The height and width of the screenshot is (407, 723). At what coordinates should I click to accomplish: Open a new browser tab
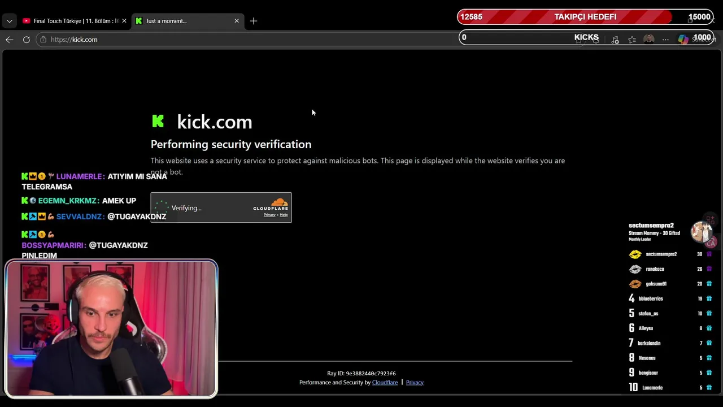254,21
